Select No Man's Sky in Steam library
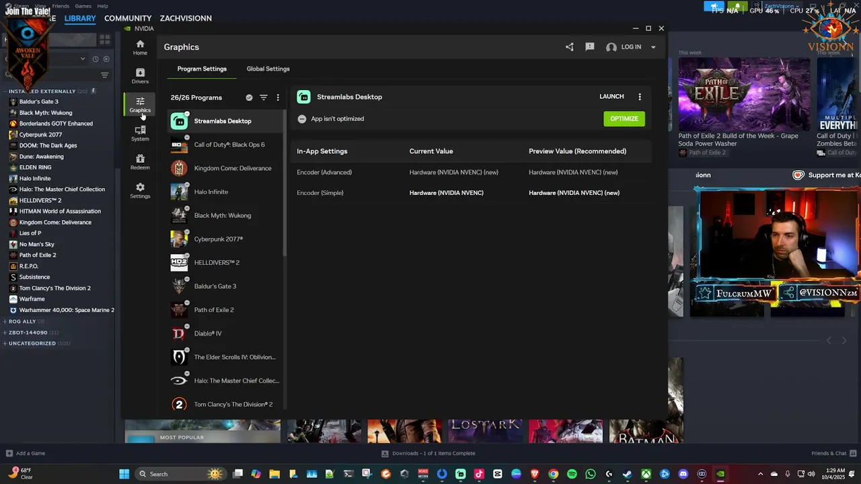The height and width of the screenshot is (484, 861). tap(36, 244)
